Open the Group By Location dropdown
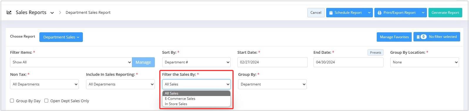Viewport: 469px width, 111px height. 424,62
